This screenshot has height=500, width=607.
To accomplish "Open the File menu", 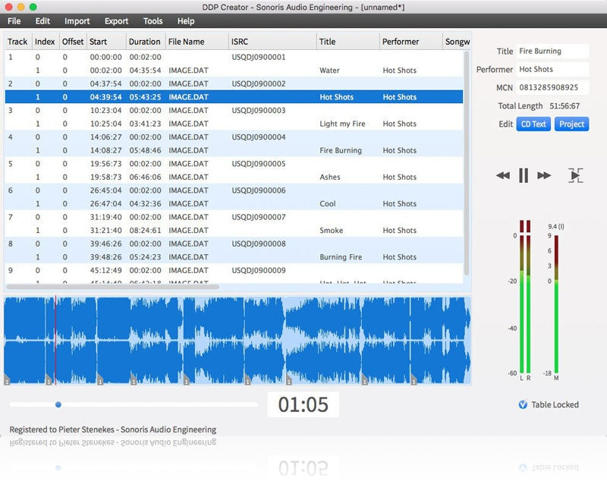I will point(14,21).
